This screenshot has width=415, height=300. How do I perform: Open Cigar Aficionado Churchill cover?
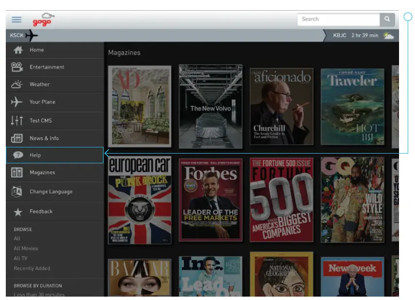pos(282,107)
